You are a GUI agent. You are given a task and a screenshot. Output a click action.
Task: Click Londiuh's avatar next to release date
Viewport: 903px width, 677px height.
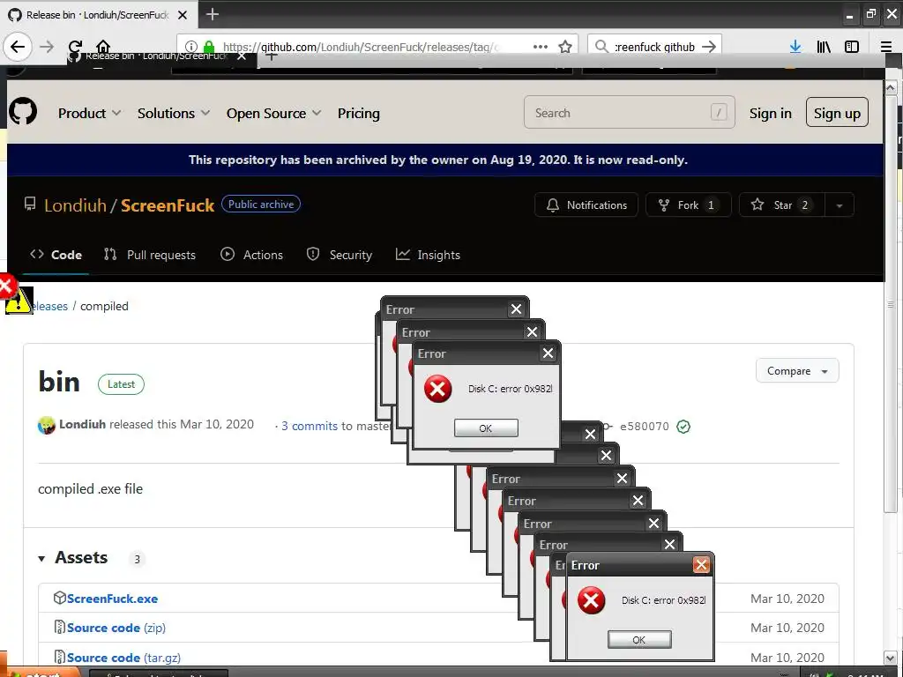click(46, 426)
